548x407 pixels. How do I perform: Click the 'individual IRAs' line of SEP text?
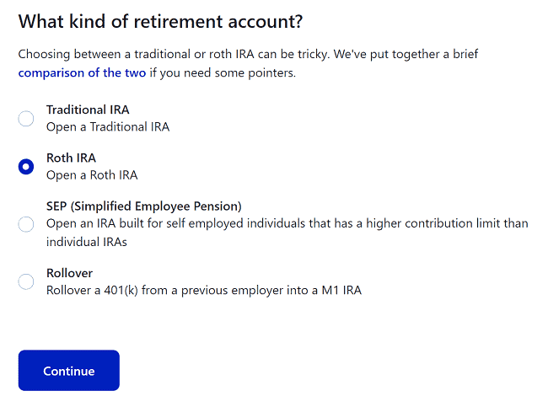(87, 241)
